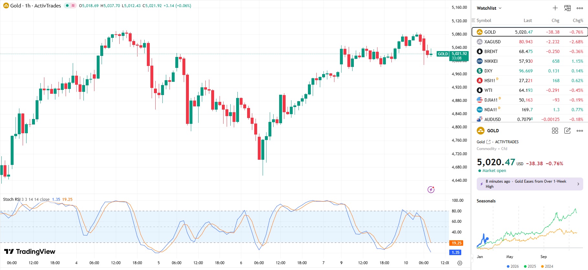
Task: Toggle the 2024 seasonals legend series
Action: [547, 266]
